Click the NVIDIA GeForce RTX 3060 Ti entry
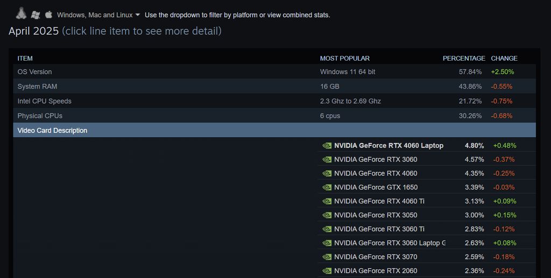The height and width of the screenshot is (278, 551). point(379,229)
